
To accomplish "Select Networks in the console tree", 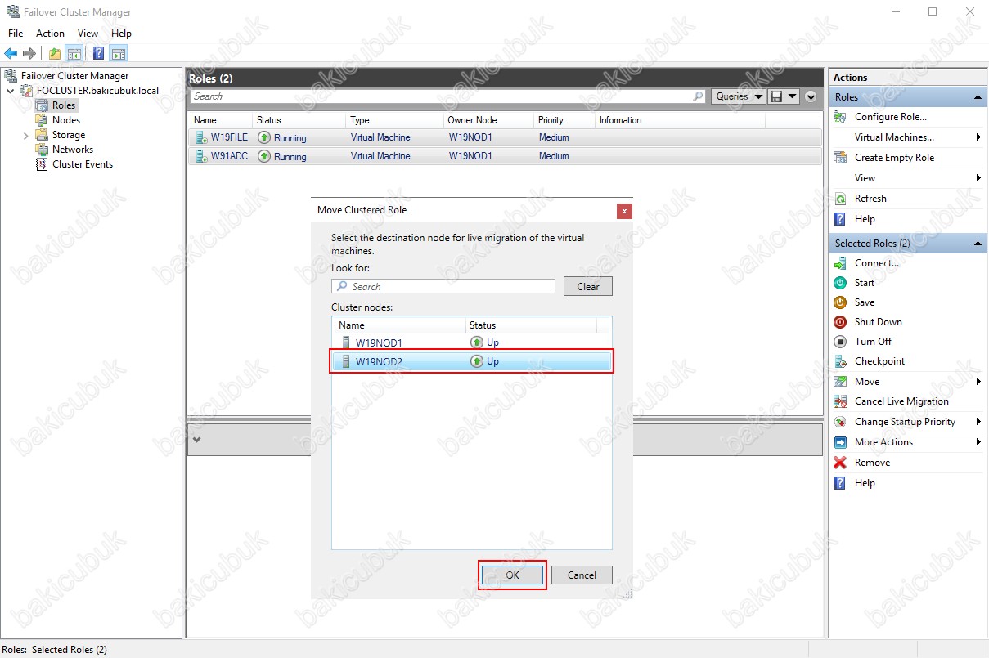I will (73, 150).
